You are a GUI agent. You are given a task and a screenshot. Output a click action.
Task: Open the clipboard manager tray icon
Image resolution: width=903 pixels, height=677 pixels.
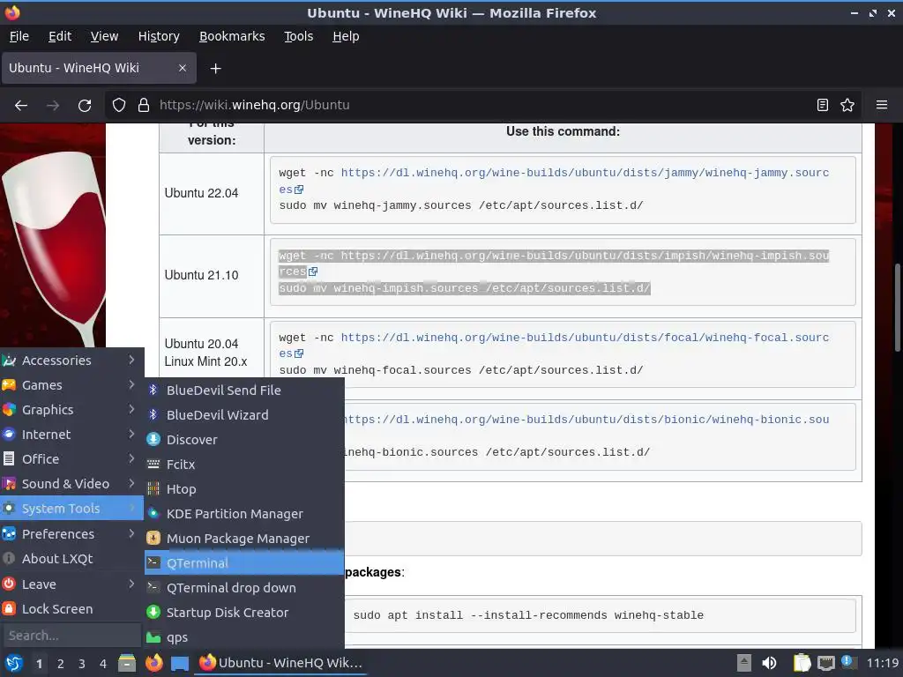[802, 663]
